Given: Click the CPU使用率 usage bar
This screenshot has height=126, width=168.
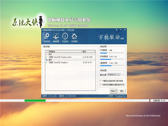Looking at the screenshot, I should [112, 53].
